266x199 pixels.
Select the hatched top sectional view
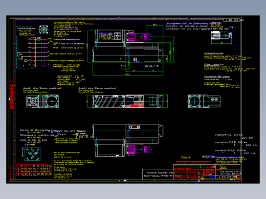(x=128, y=101)
